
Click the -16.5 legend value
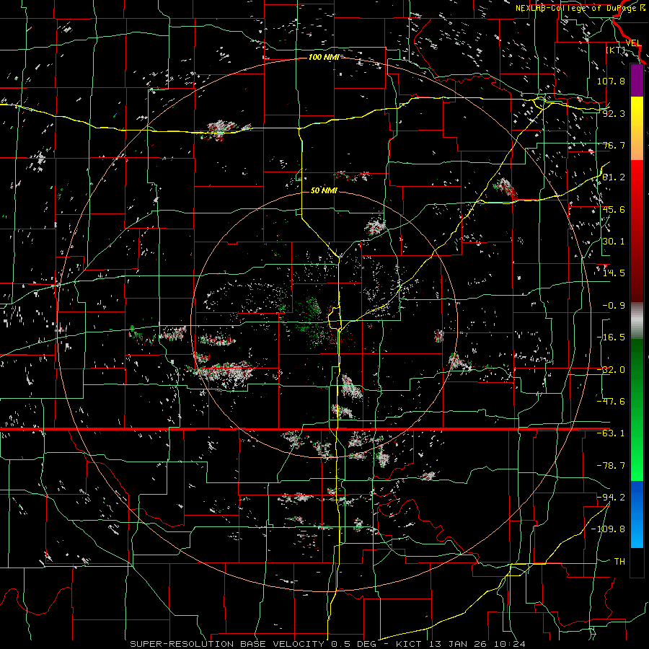[x=611, y=337]
